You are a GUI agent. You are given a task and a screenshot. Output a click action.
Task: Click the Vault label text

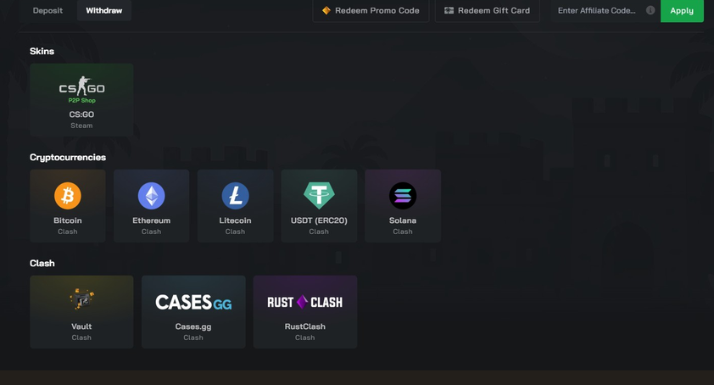point(81,326)
